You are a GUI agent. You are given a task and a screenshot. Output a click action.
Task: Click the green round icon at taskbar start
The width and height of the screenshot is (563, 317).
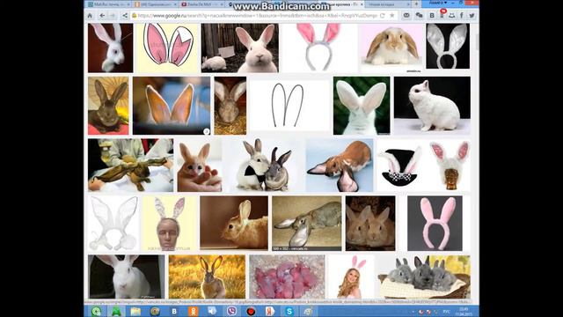coord(96,311)
